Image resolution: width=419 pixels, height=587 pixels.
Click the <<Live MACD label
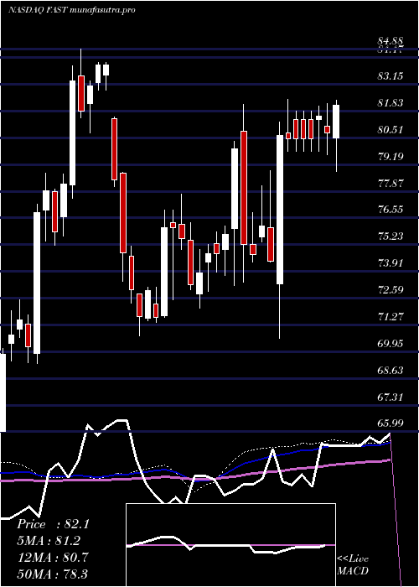coord(353,565)
